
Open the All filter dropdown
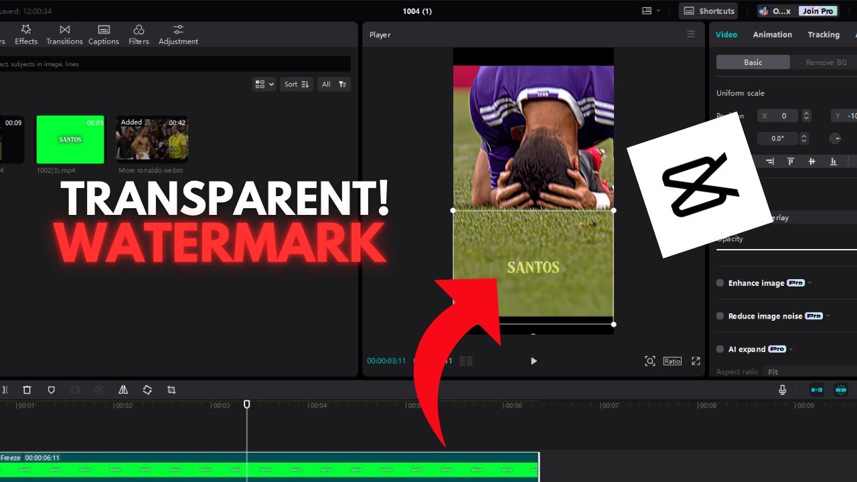coord(333,84)
